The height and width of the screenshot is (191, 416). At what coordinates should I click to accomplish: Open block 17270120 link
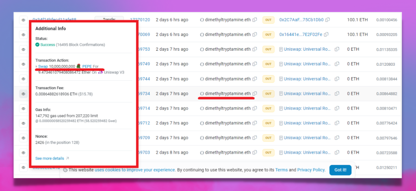tap(140, 20)
